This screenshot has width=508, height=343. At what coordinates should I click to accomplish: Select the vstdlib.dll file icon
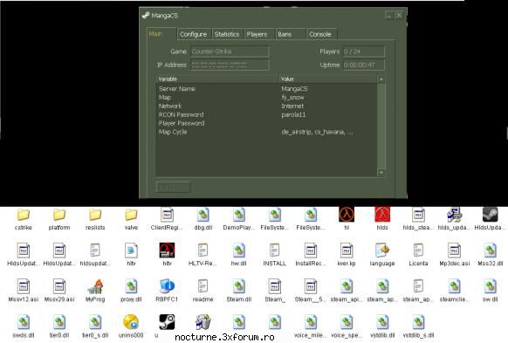pos(382,322)
